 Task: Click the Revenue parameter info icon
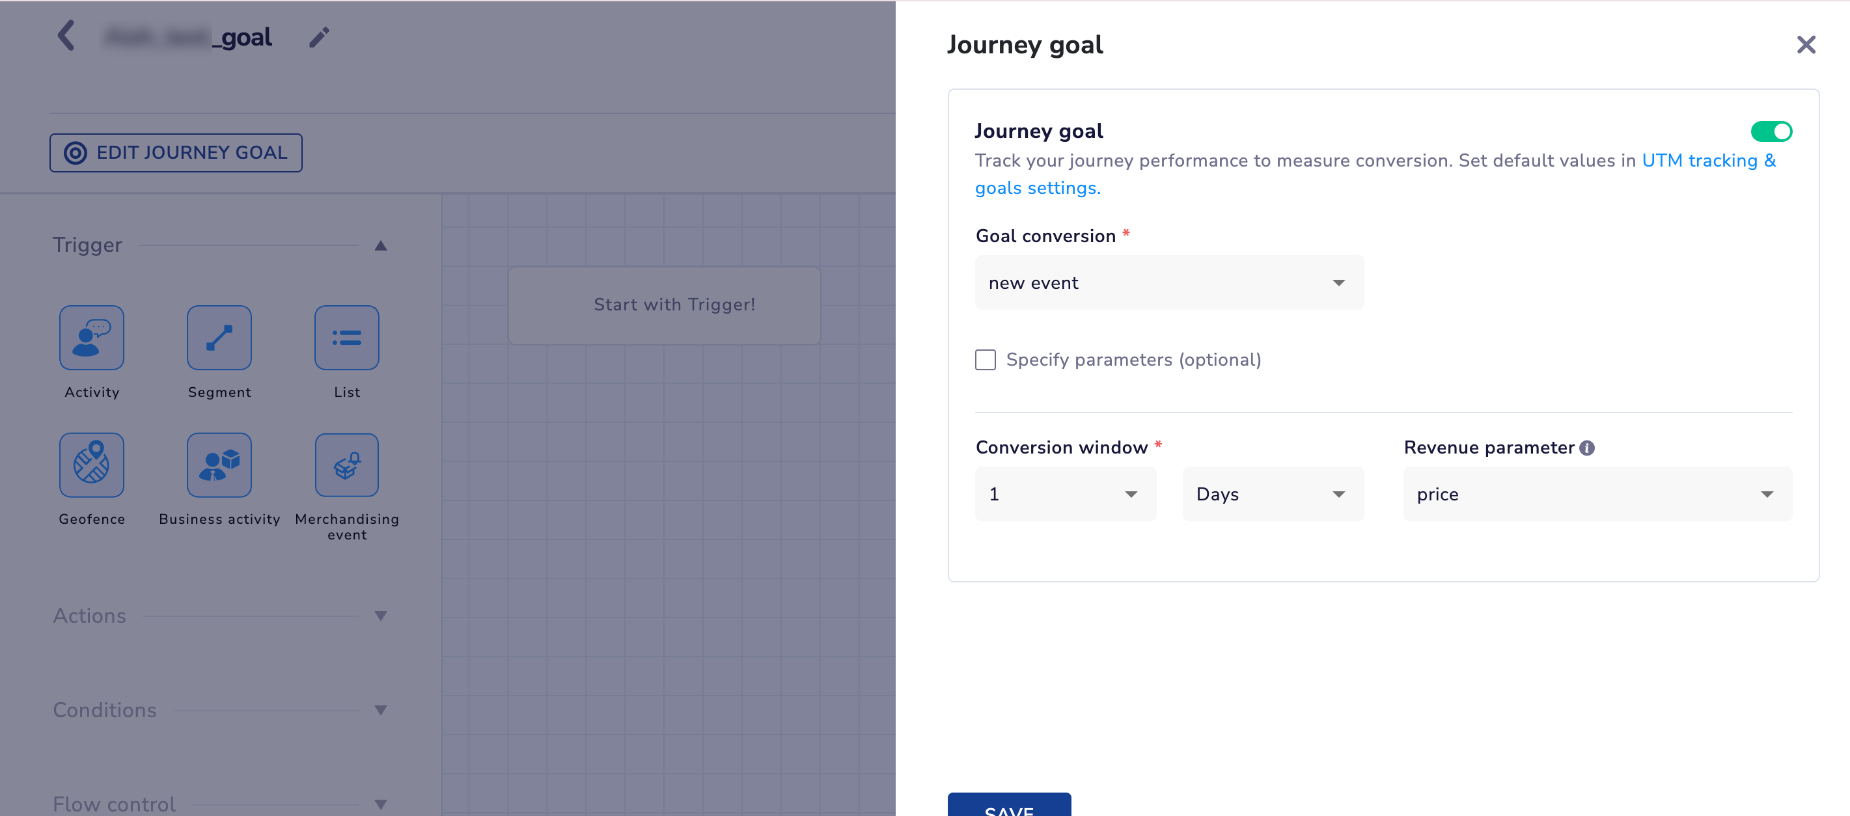[1587, 447]
